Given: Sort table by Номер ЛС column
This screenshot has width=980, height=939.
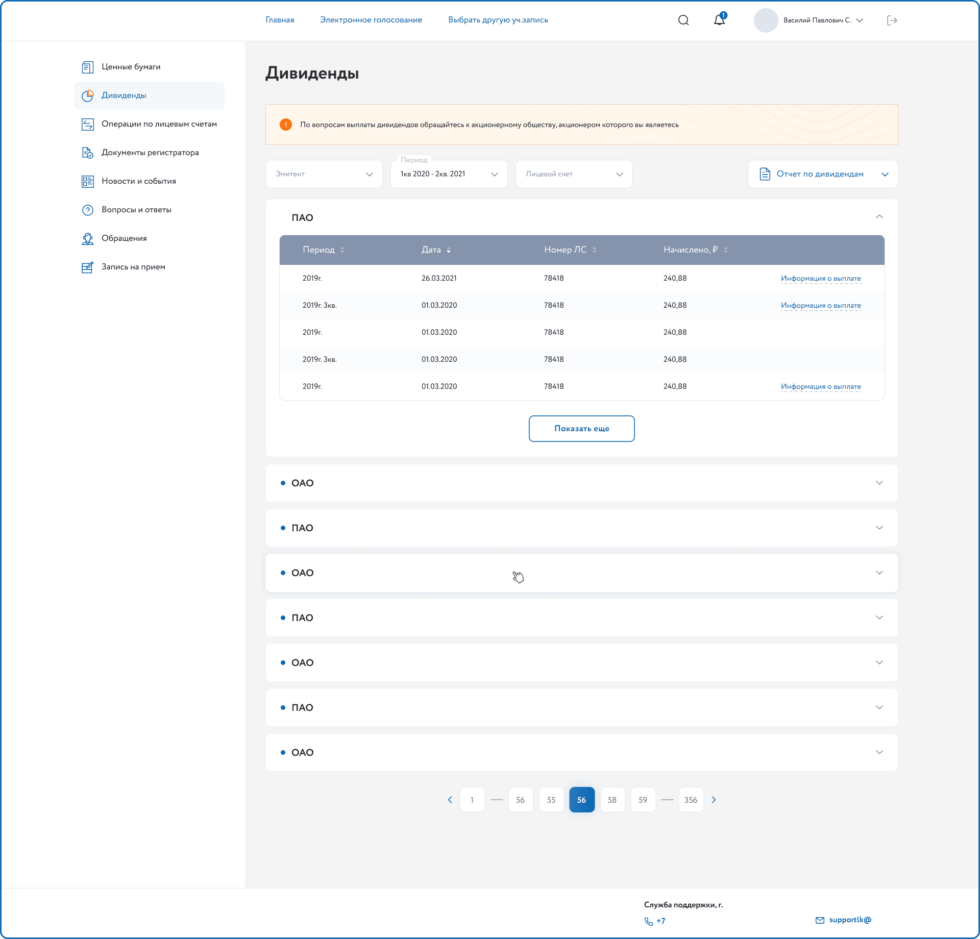Looking at the screenshot, I should [x=595, y=250].
